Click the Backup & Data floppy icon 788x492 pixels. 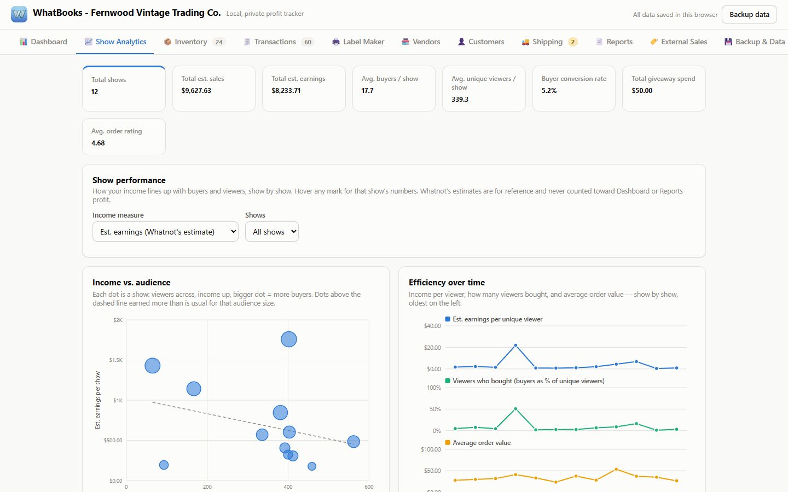coord(728,42)
